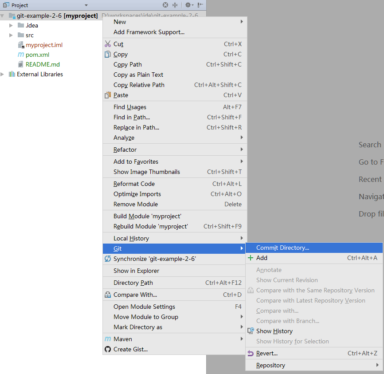The width and height of the screenshot is (384, 374).
Task: Click the README.md file icon
Action: [x=21, y=64]
